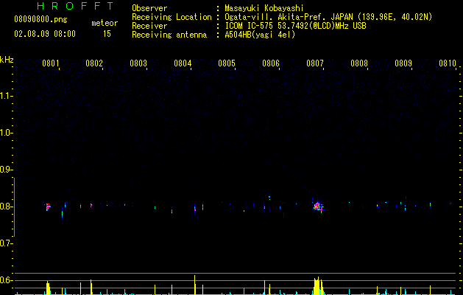Click the 0804 time marker
Screen dimensions: 463x295
(x=183, y=63)
